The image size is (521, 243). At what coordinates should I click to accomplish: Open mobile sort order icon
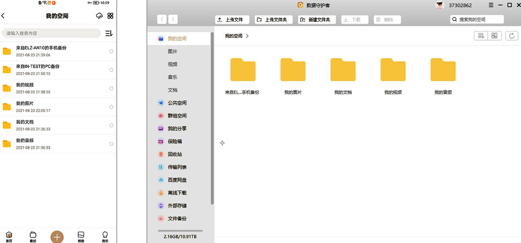click(x=109, y=33)
